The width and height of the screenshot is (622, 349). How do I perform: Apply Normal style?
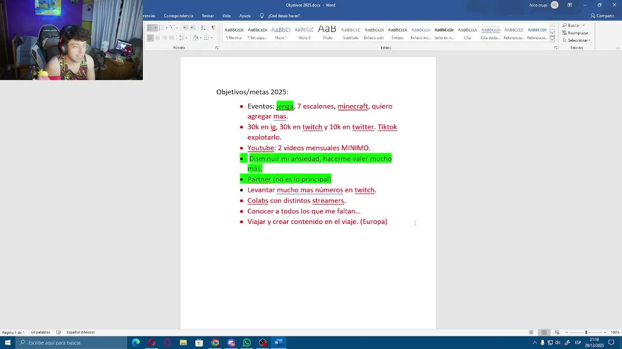coord(234,33)
